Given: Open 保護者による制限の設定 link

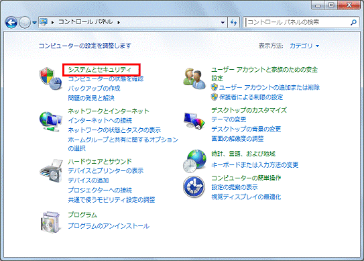Looking at the screenshot, I should 251,97.
